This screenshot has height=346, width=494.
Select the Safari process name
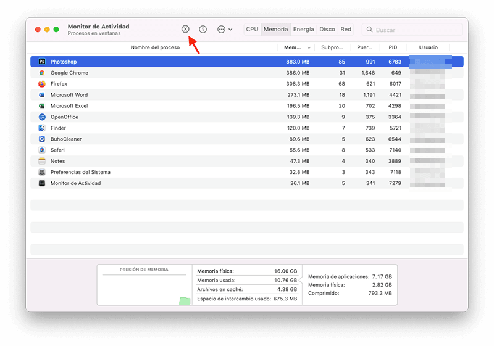pos(57,150)
